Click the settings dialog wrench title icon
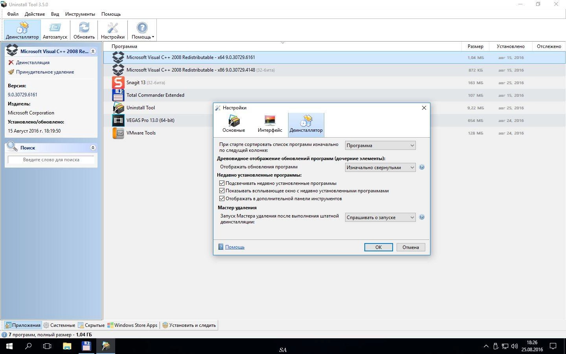The height and width of the screenshot is (354, 566). [x=218, y=108]
